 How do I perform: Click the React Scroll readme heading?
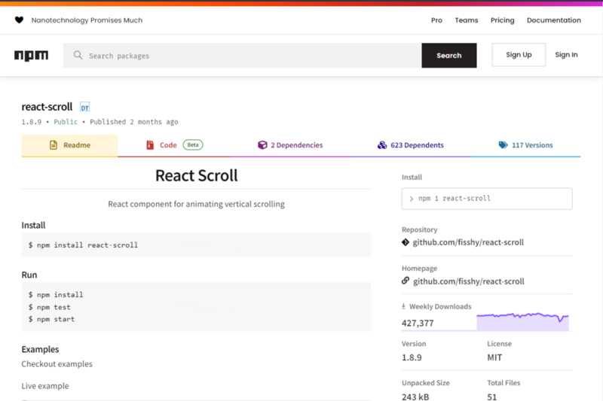click(197, 175)
